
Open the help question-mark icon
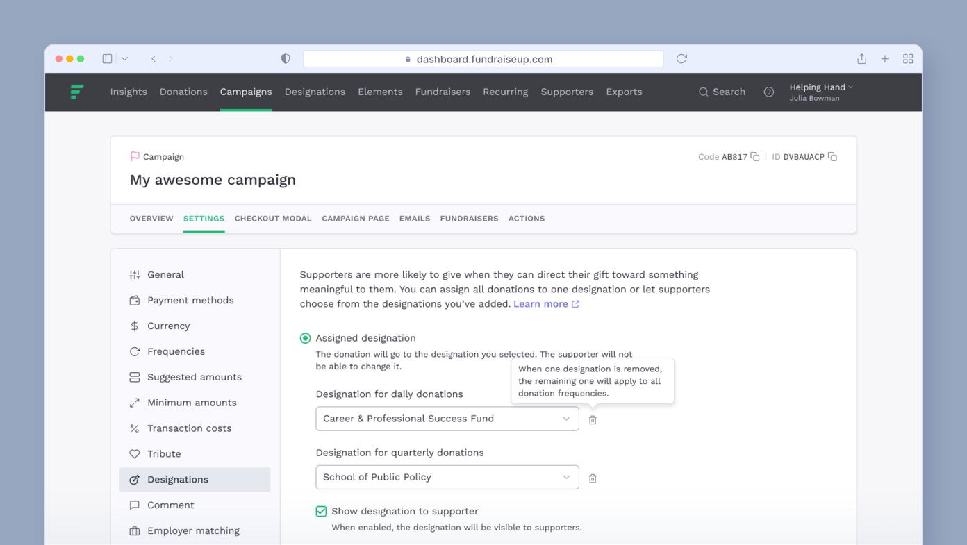(768, 92)
